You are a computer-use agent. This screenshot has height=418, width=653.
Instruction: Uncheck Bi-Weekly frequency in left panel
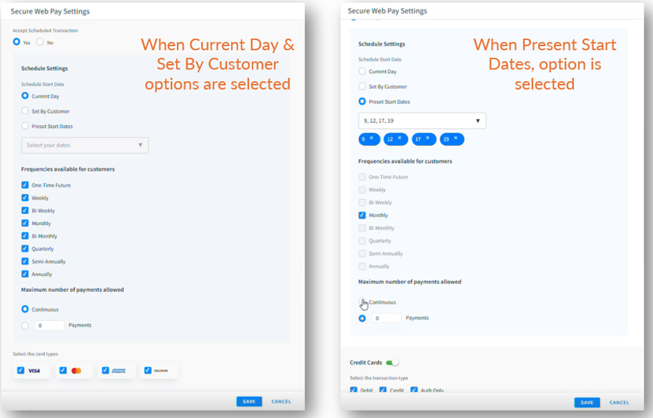25,210
